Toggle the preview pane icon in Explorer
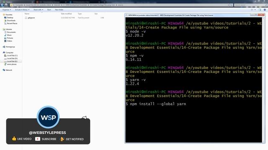This screenshot has width=268, height=150. pos(260,10)
